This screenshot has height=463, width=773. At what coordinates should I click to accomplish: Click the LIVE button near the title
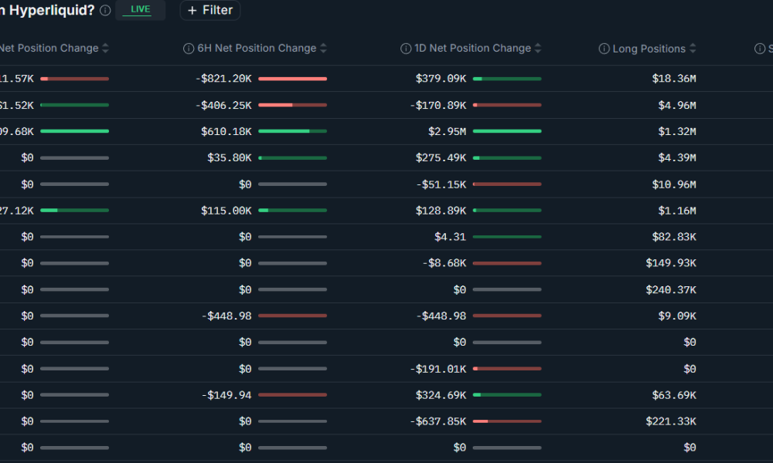click(x=141, y=10)
